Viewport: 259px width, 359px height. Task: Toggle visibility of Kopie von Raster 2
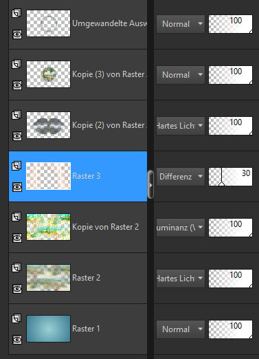pos(17,238)
